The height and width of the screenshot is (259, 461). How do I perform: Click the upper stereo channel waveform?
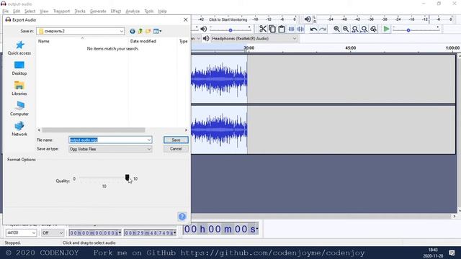[219, 78]
